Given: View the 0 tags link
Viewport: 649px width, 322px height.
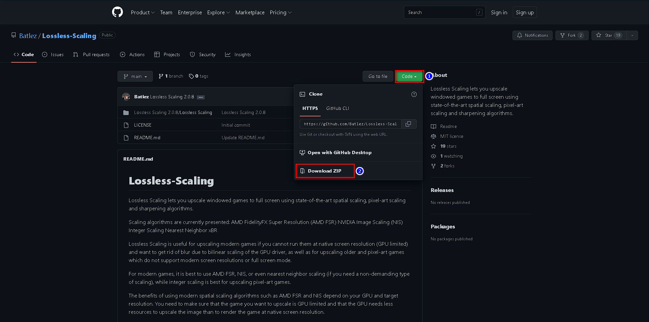Looking at the screenshot, I should coord(199,76).
